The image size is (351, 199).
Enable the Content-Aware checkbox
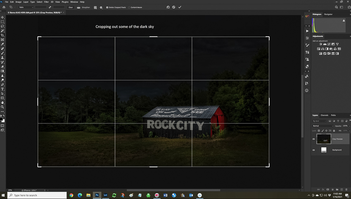click(129, 7)
